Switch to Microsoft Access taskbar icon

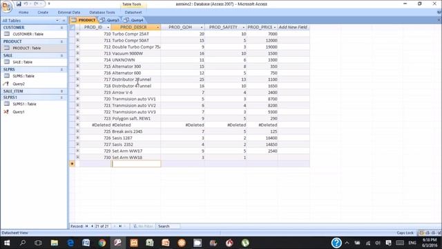tap(118, 243)
